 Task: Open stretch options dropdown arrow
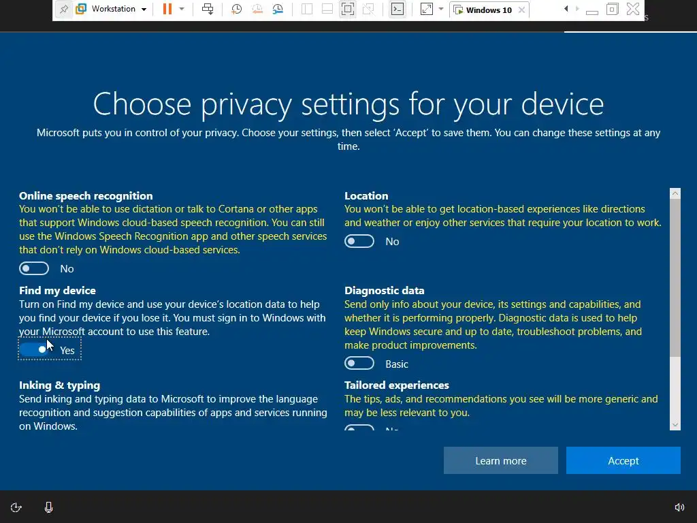pos(441,9)
